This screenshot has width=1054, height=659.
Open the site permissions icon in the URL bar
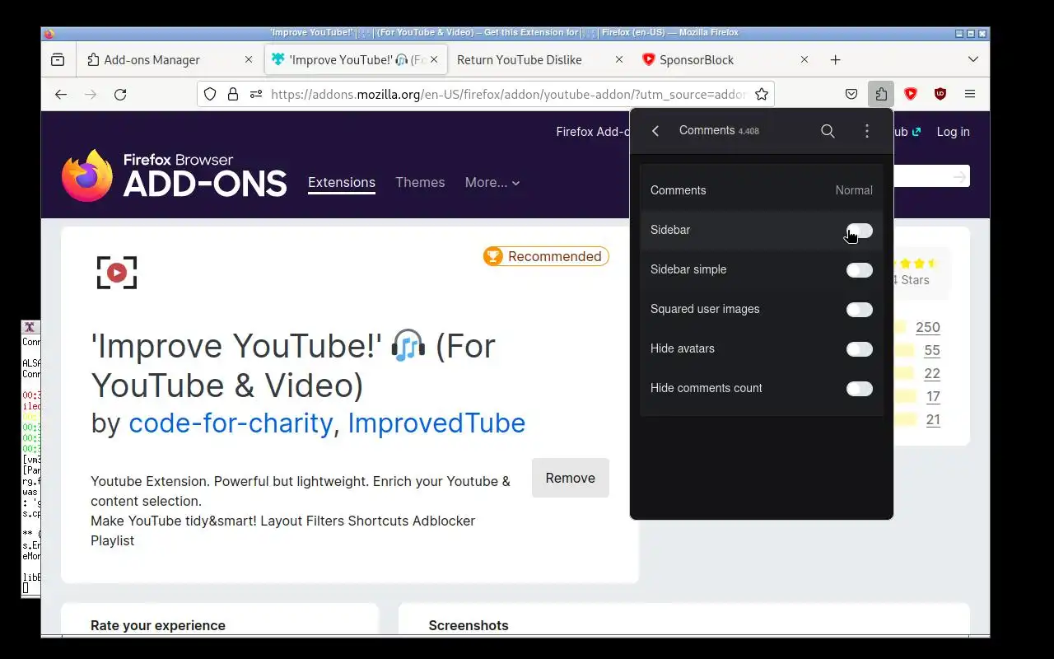click(x=255, y=94)
